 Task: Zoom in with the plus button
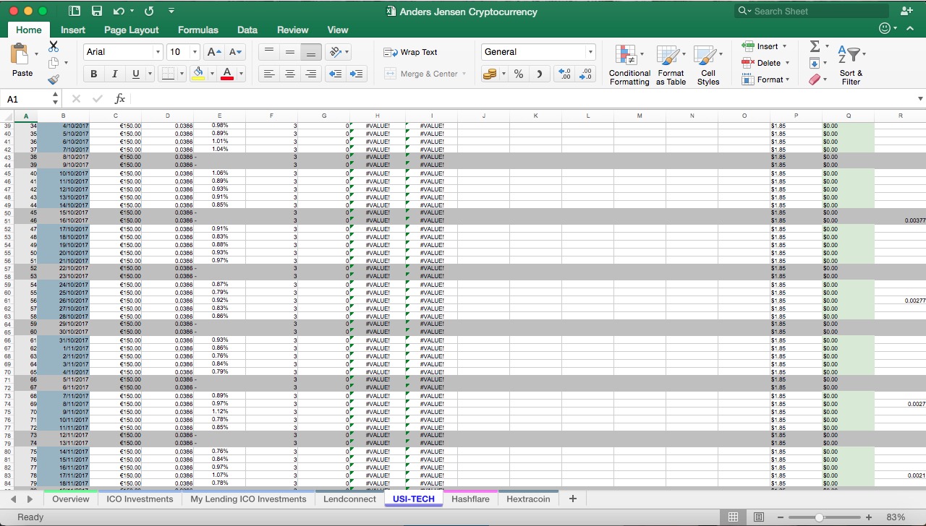869,517
